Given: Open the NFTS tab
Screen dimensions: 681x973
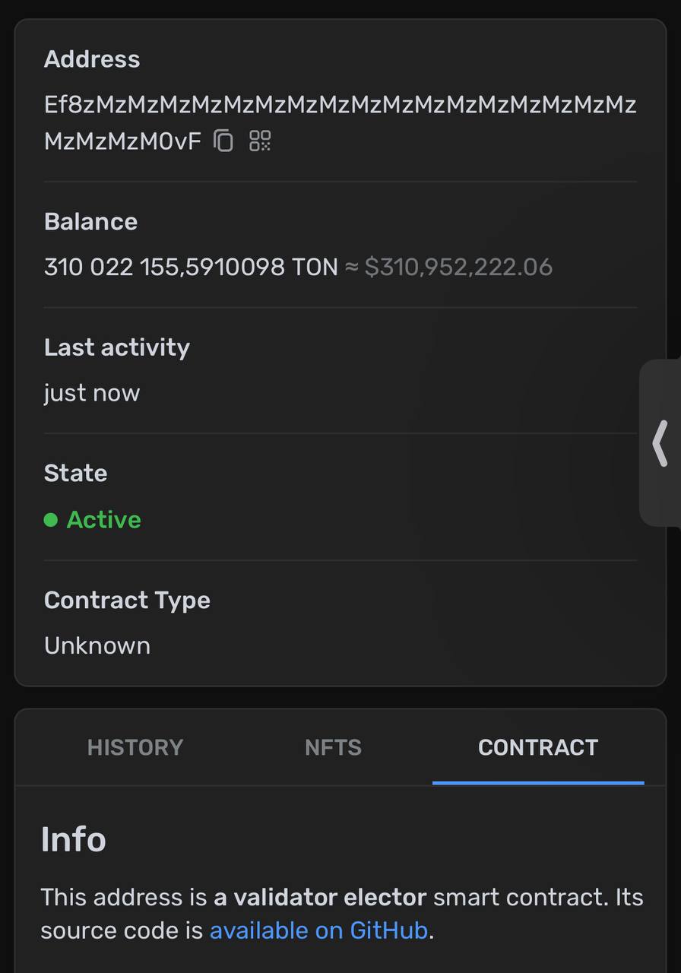Looking at the screenshot, I should pyautogui.click(x=333, y=747).
